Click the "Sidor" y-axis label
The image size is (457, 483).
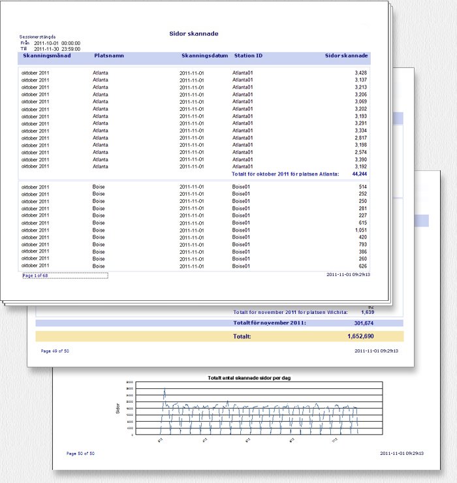(118, 409)
